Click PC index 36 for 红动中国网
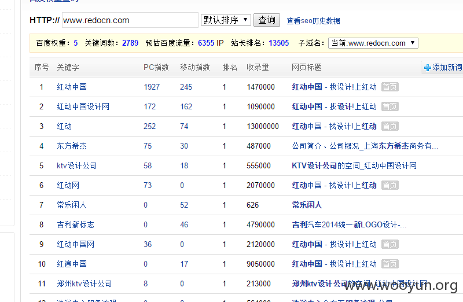Image resolution: width=463 pixels, height=302 pixels. [x=148, y=244]
